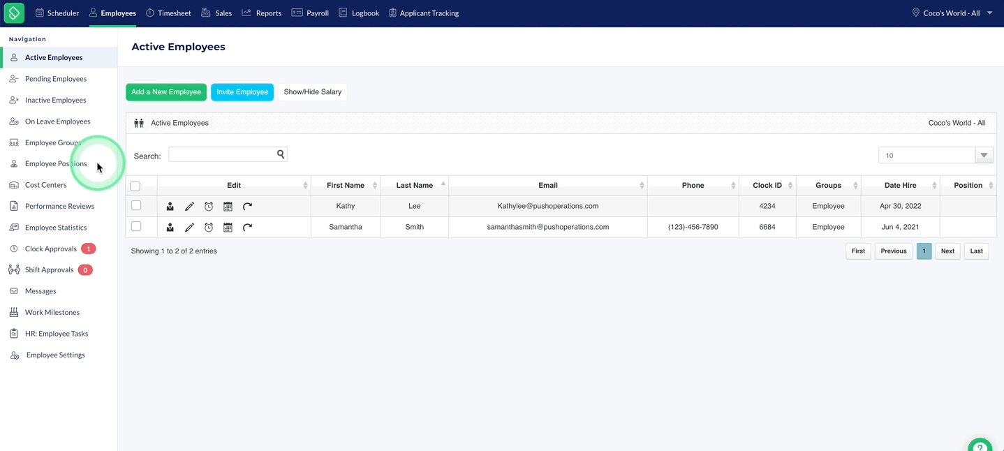This screenshot has height=451, width=1004.
Task: Click the Performance Reviews sidebar icon
Action: (13, 206)
